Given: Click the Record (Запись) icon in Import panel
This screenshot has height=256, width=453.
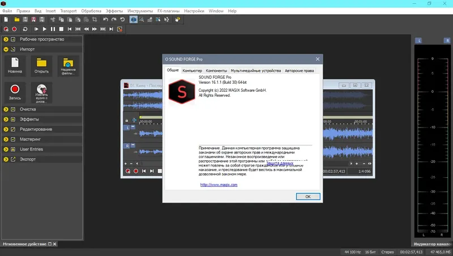Looking at the screenshot, I should 15,92.
